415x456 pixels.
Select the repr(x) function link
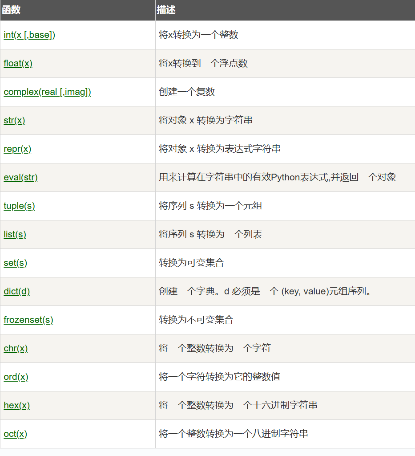point(17,149)
